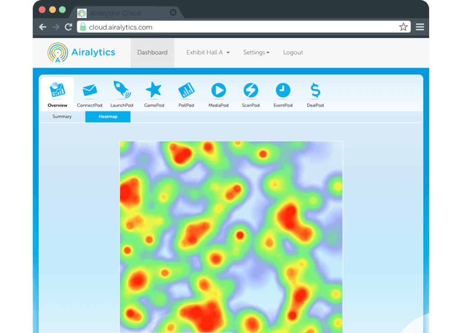
Task: Click the yellow window minimize button
Action: point(52,10)
